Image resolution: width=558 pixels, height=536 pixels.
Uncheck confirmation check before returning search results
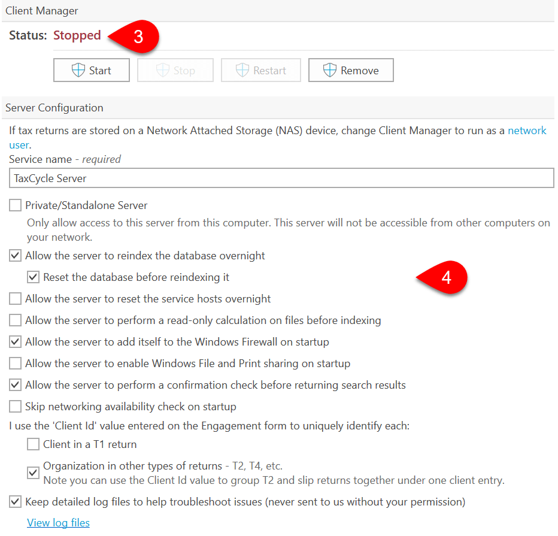coord(15,384)
